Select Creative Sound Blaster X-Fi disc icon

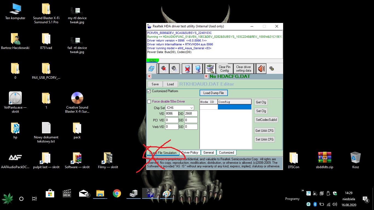[77, 102]
